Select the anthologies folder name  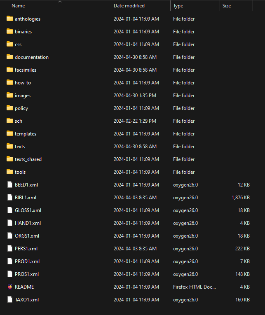28,19
